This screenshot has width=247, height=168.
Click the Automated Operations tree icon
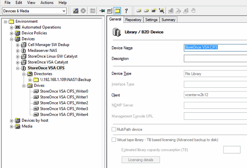pos(17,27)
